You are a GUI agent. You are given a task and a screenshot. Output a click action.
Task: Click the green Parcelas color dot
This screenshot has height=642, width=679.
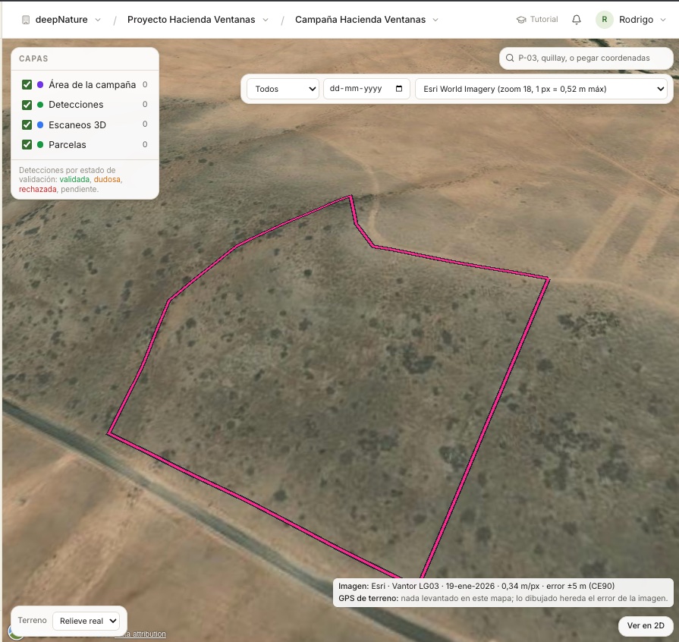[x=40, y=145]
